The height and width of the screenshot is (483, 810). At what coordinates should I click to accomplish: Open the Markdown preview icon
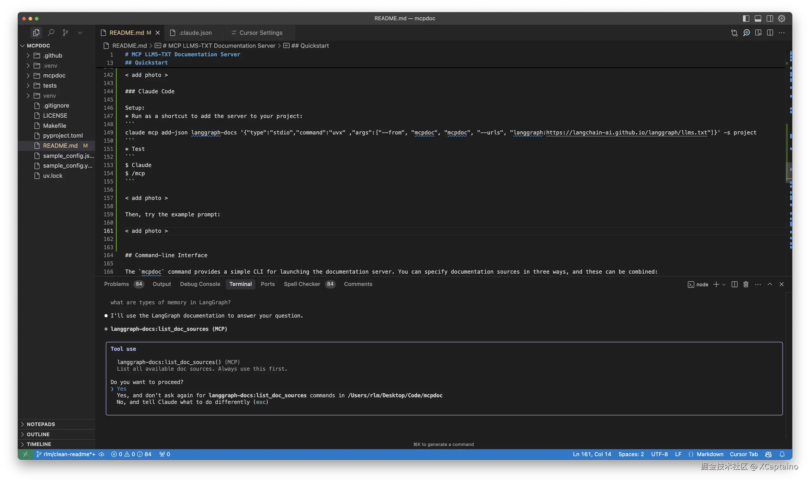pos(758,33)
